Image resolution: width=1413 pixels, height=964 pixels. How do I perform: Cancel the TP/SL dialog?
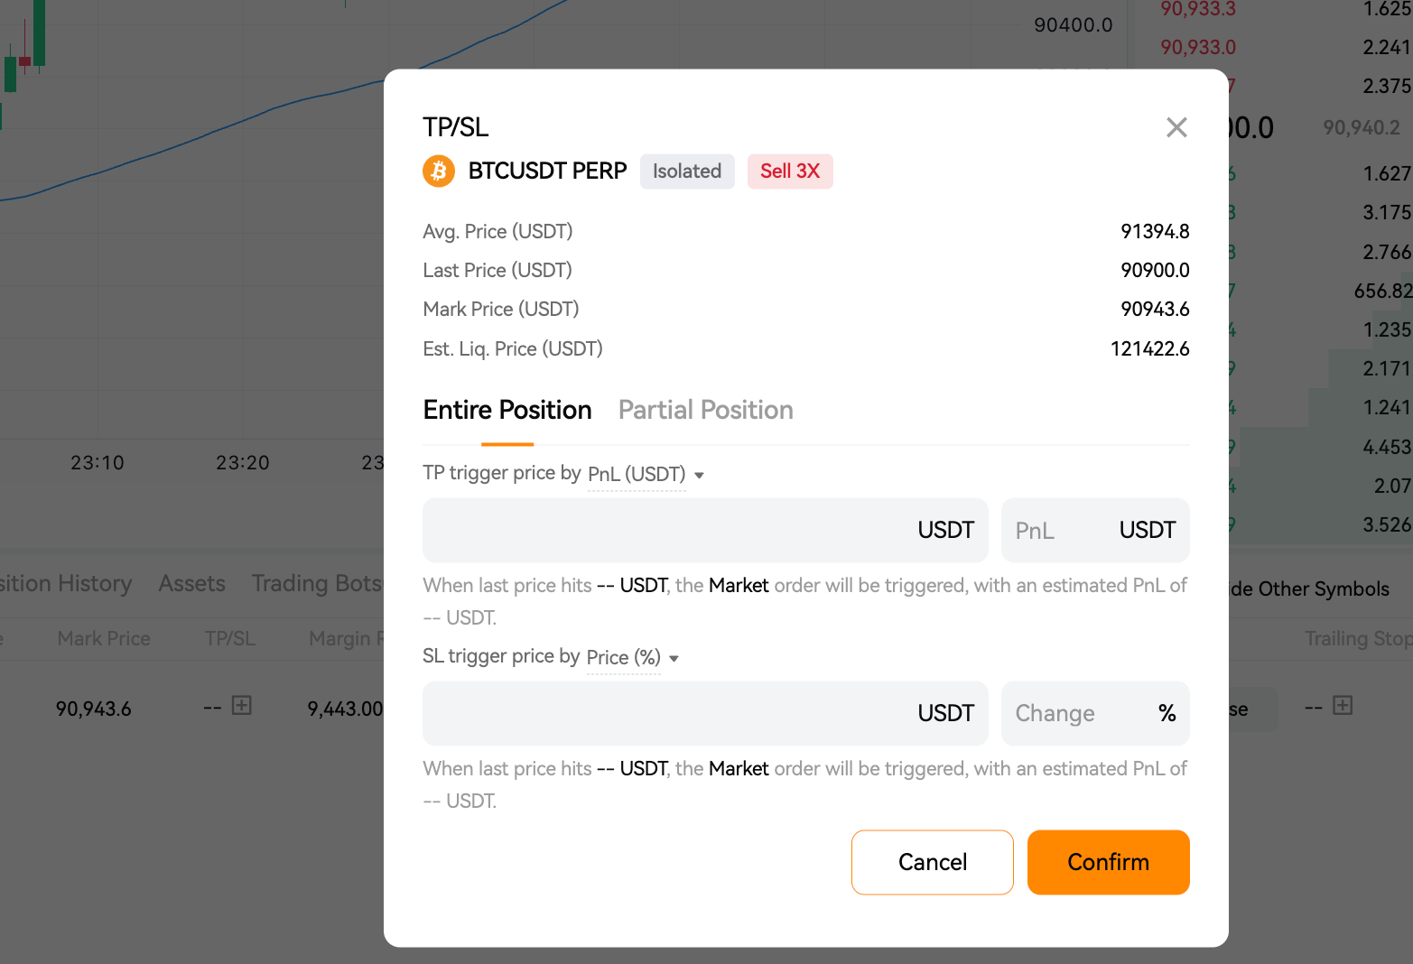933,862
